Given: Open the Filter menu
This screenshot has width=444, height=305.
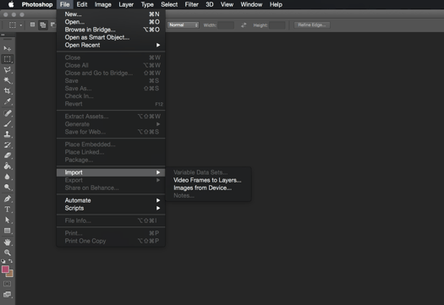Looking at the screenshot, I should tap(192, 4).
